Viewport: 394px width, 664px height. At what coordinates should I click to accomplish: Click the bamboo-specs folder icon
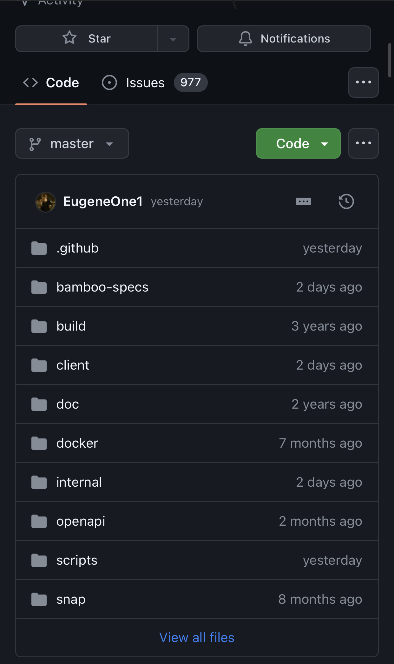pyautogui.click(x=39, y=287)
